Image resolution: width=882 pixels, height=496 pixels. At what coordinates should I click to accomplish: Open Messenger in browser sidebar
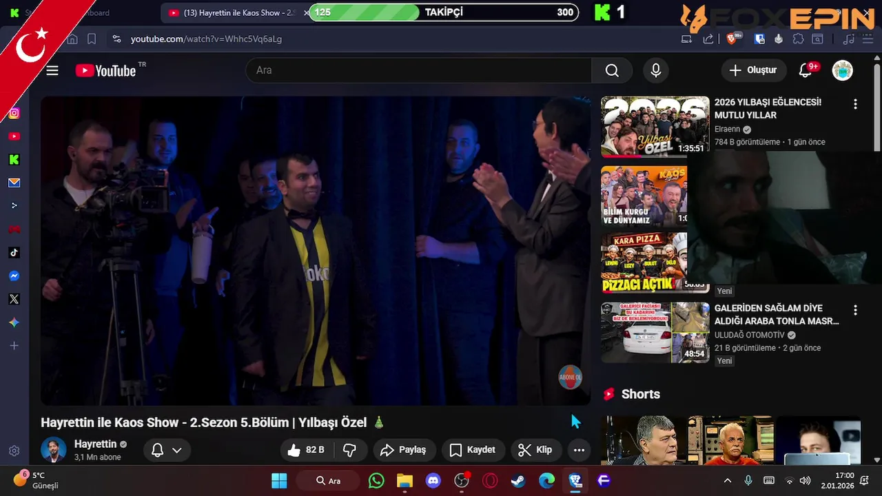click(14, 276)
